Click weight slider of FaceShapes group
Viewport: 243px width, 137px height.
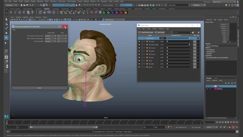click(x=178, y=38)
